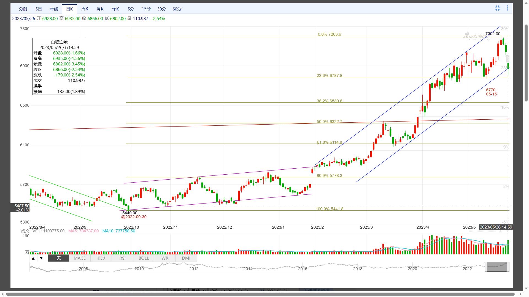Select the 无 (none) indicator option
Screen dimensions: 529x297
59,258
